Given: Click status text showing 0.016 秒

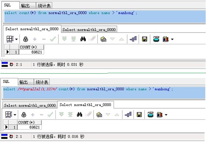Looking at the screenshot, I should tap(58, 136).
